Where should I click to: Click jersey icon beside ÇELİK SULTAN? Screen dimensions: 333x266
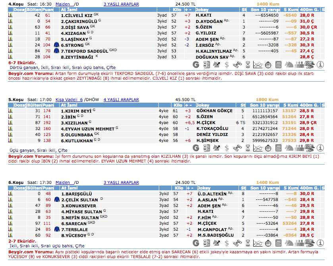pyautogui.click(x=56, y=200)
